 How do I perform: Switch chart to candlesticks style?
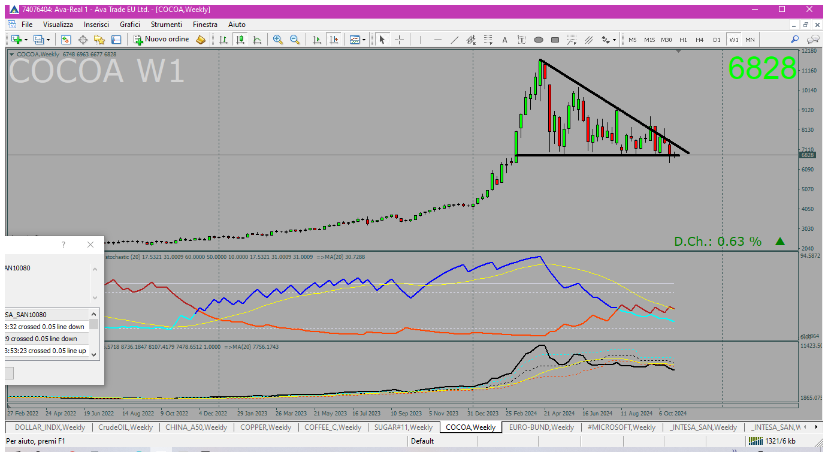coord(240,40)
